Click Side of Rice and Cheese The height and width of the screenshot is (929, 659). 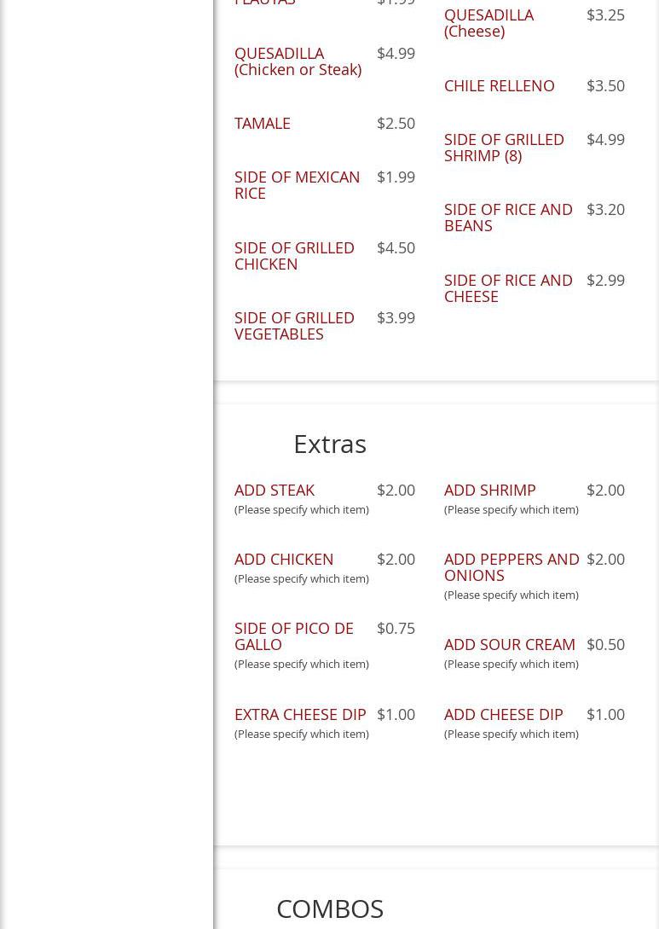click(508, 287)
